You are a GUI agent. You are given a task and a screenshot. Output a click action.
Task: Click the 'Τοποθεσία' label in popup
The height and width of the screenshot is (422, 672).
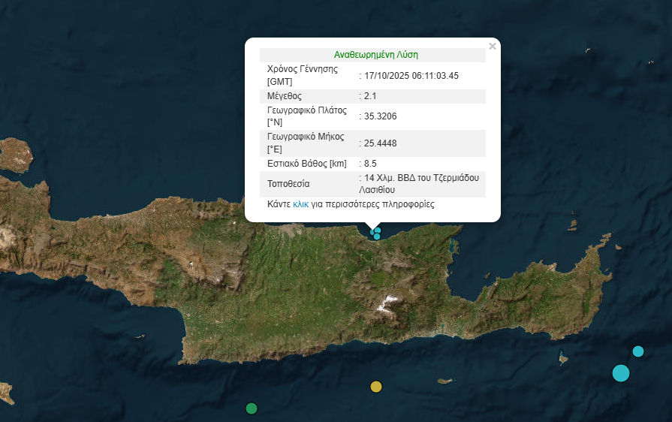point(288,184)
